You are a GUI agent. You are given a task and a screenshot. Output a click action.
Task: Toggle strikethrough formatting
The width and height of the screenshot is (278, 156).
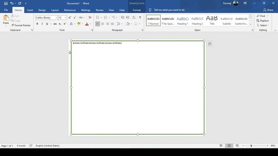(55, 24)
